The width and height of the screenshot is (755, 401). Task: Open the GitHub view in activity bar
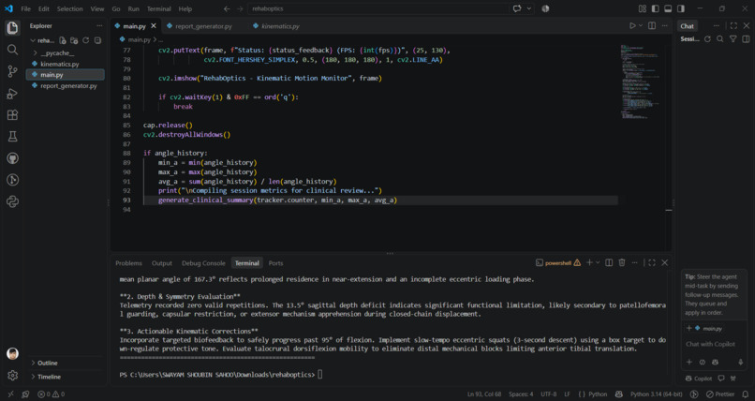pos(12,158)
